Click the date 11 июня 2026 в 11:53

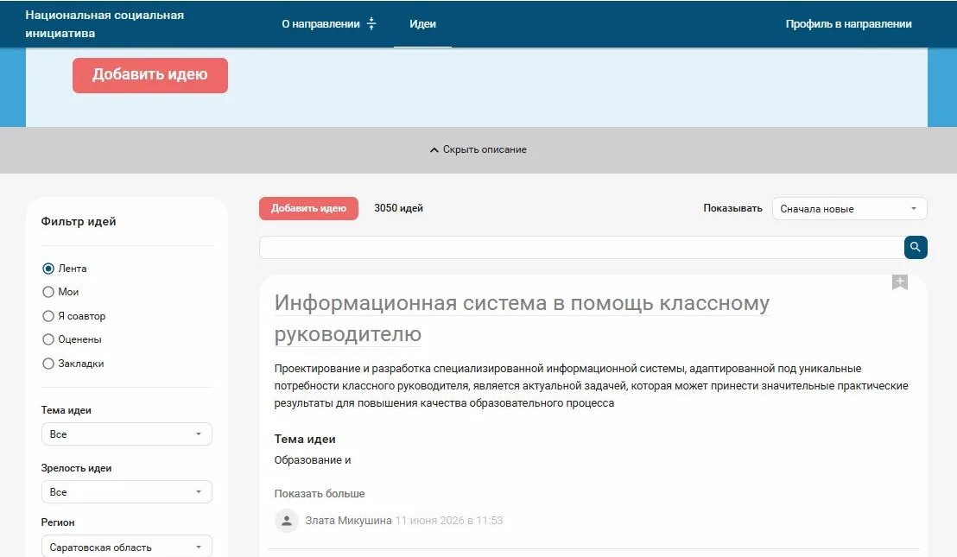click(449, 521)
